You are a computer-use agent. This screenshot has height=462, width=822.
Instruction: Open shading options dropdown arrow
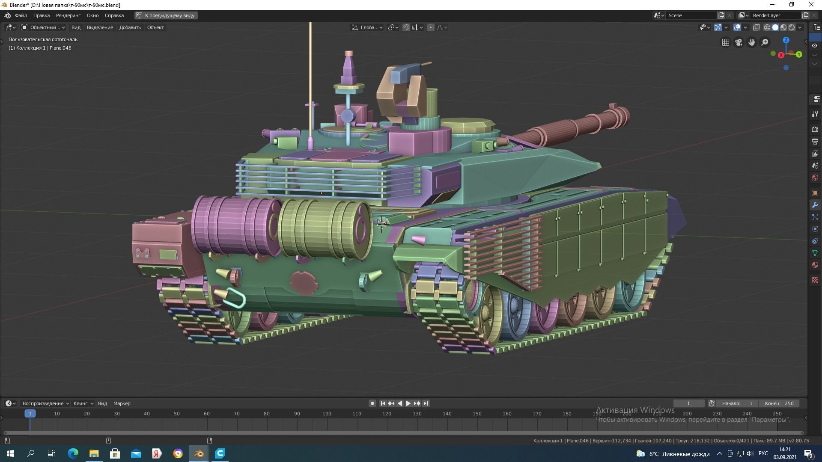800,27
